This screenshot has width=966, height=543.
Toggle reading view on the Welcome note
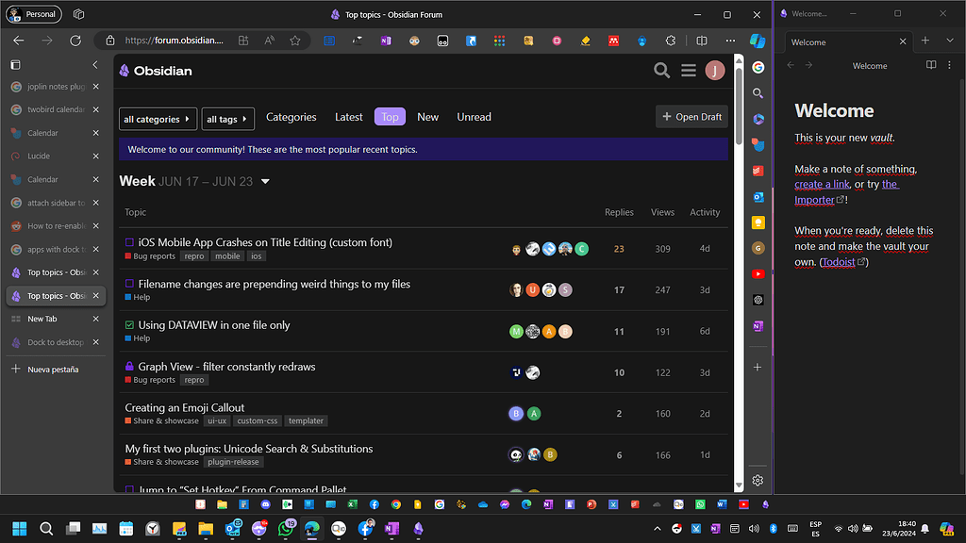[x=931, y=64]
